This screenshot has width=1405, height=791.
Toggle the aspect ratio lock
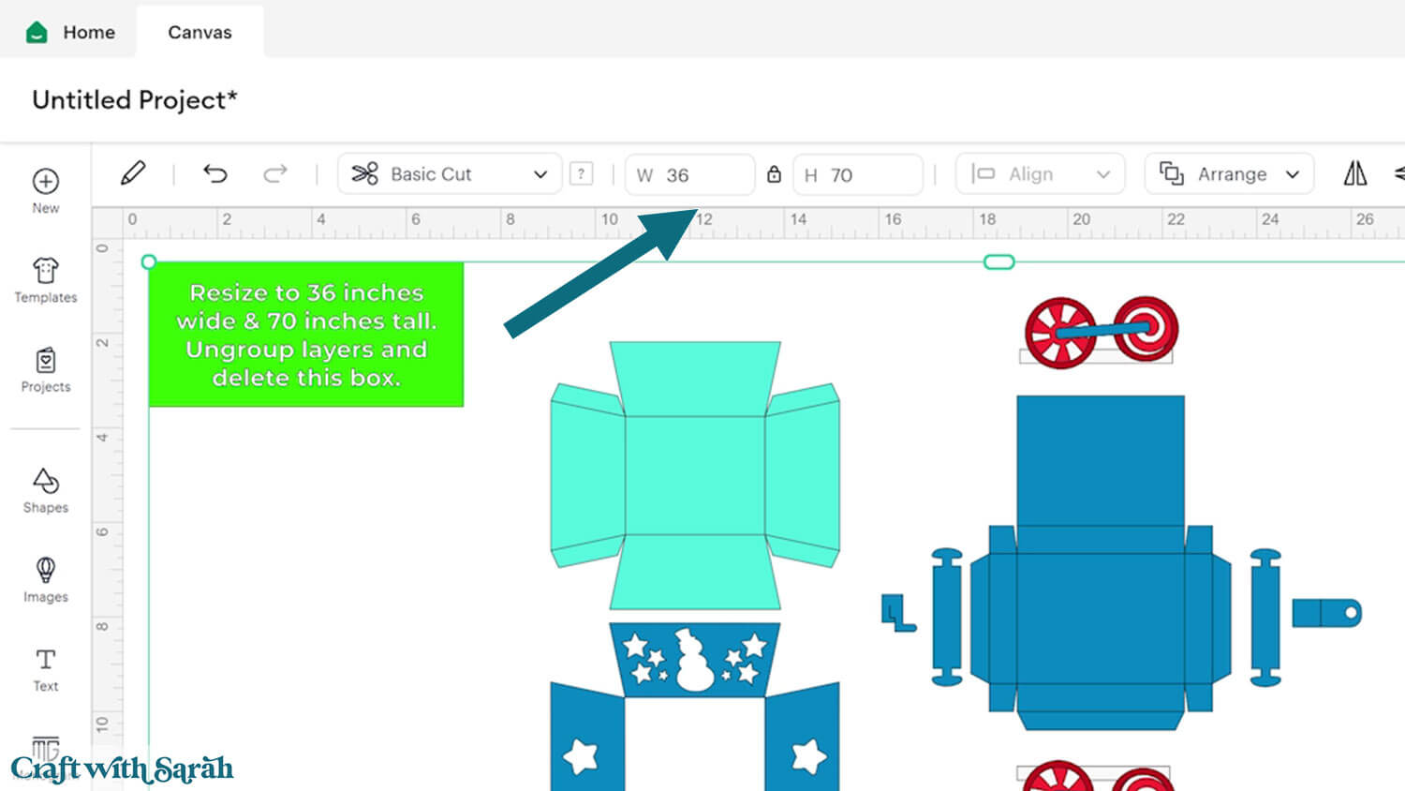pyautogui.click(x=774, y=174)
